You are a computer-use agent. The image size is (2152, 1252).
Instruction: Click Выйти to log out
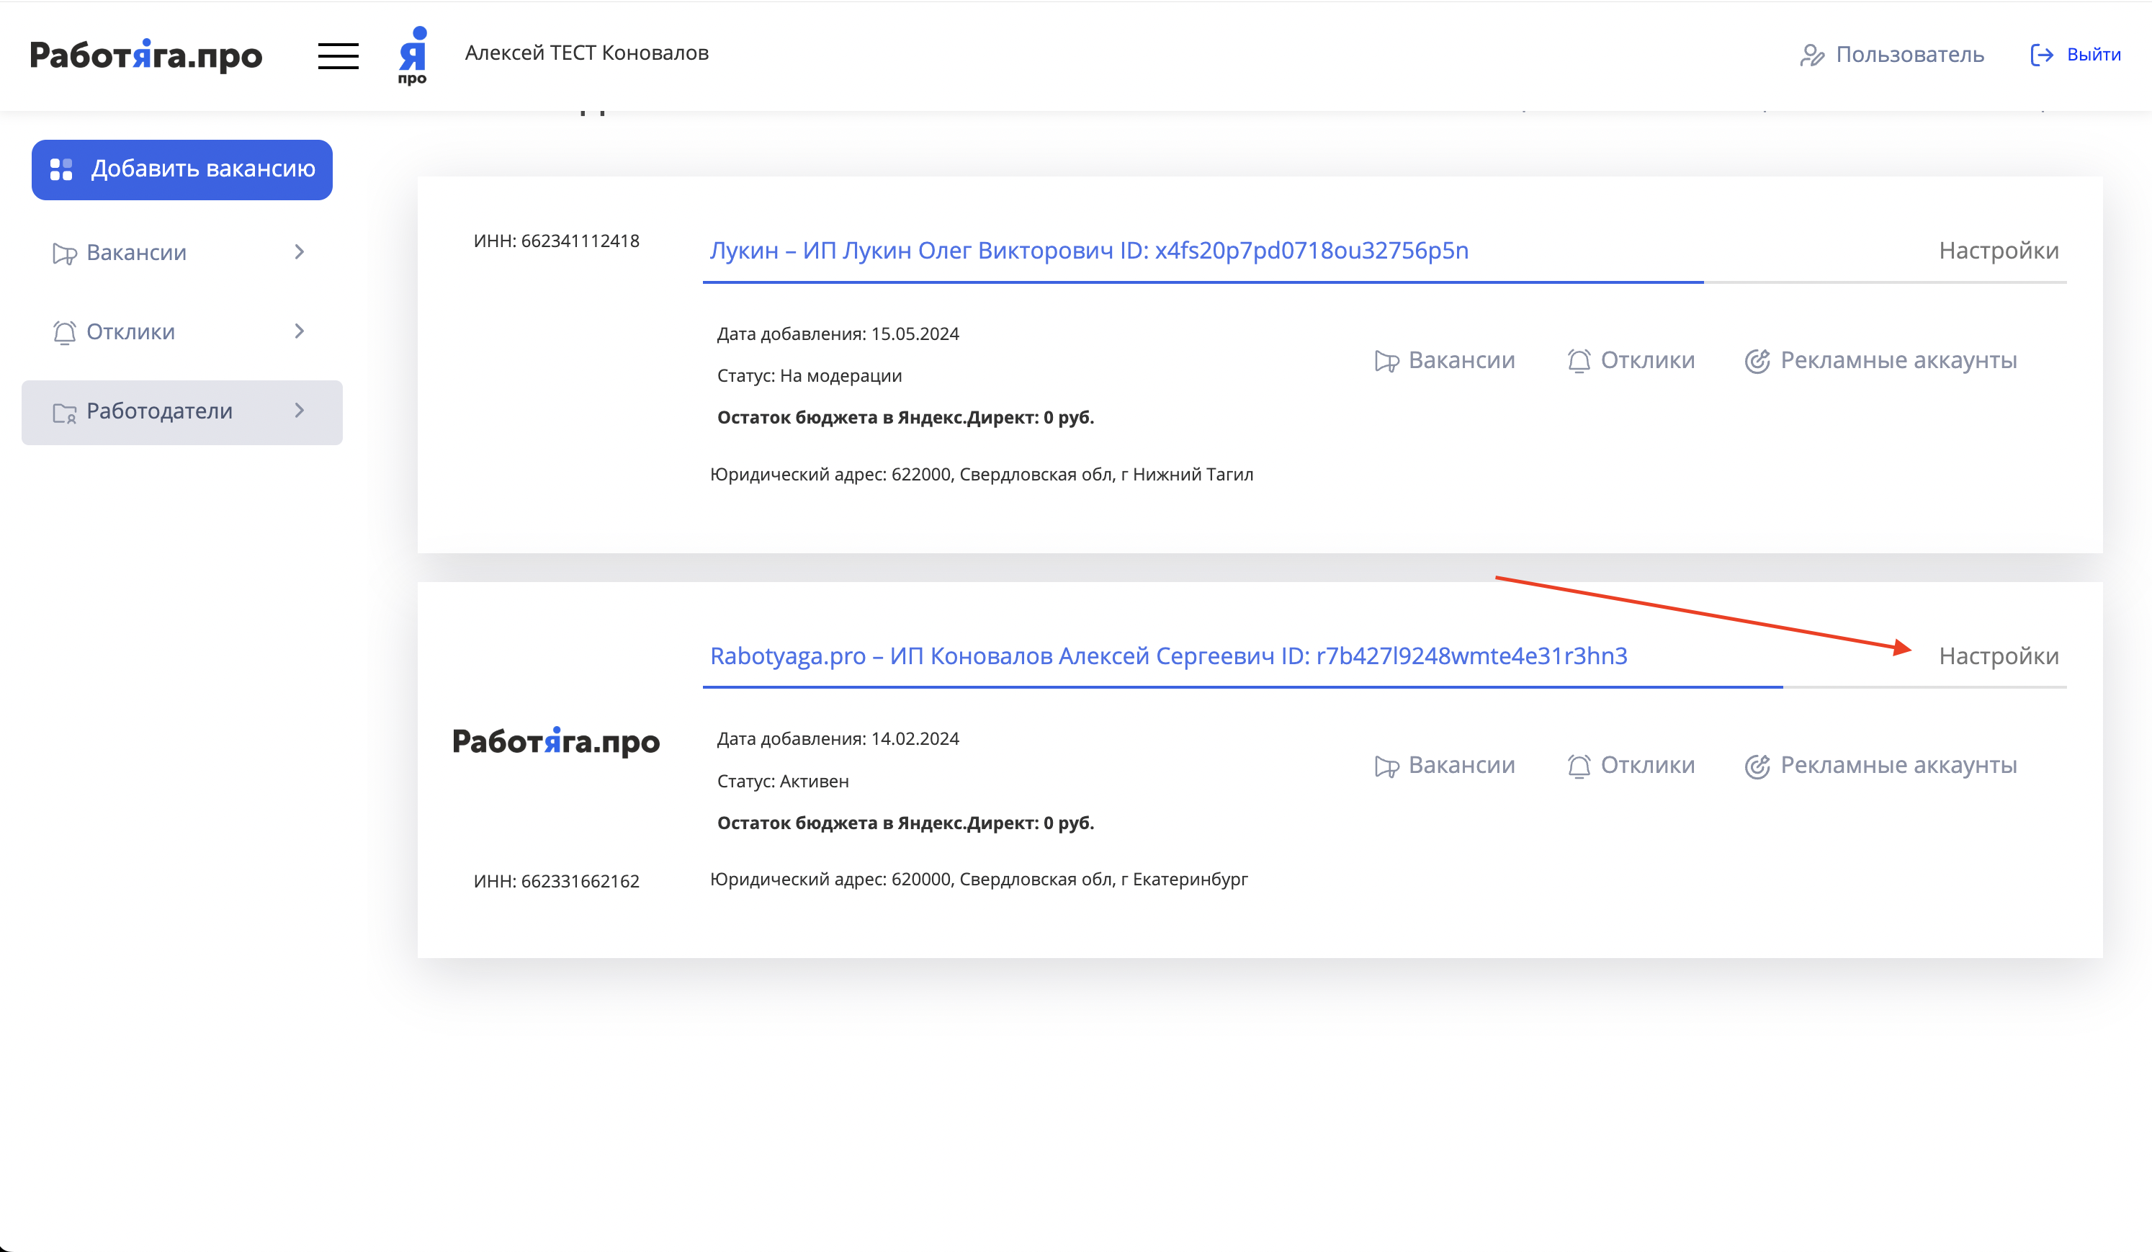(x=2076, y=55)
